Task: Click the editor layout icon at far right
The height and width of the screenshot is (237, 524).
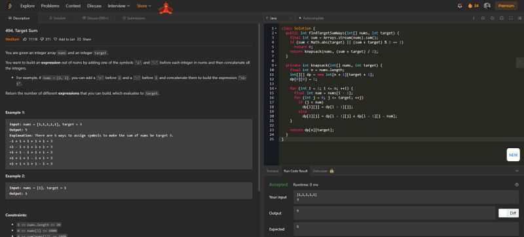Action: pyautogui.click(x=519, y=18)
